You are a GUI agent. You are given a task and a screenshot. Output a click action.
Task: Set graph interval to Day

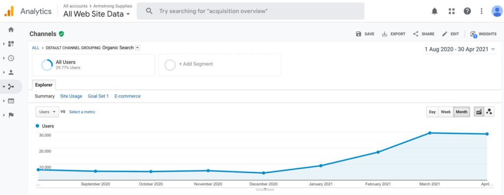tap(432, 112)
